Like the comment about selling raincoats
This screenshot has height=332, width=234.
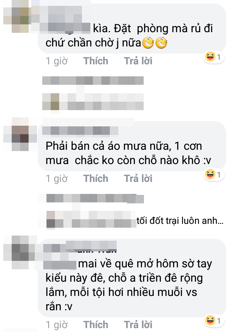click(96, 178)
